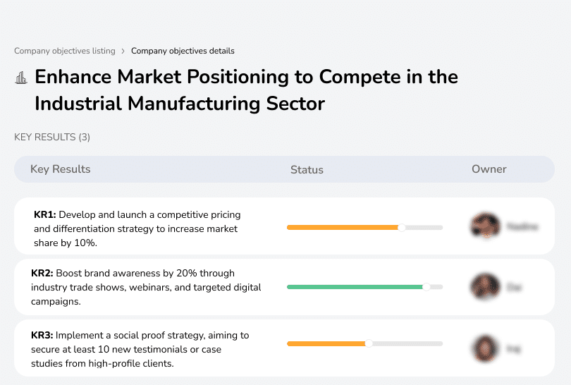Click the Enhance Market Positioning objective title
Screen dimensions: 571x385
(246, 90)
